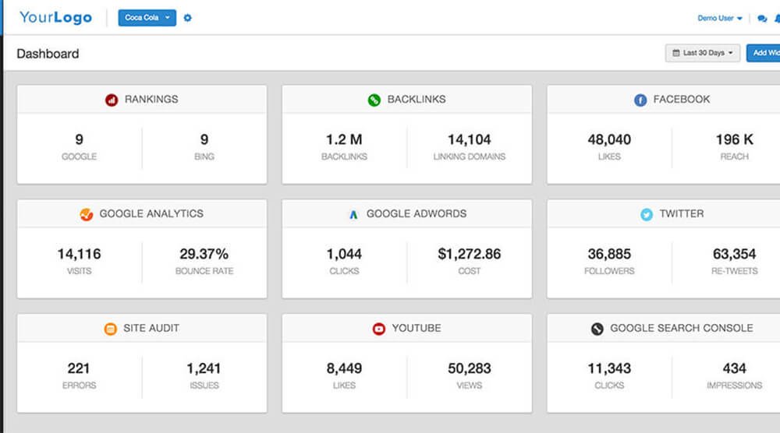Click the Twitter bird icon

[646, 214]
